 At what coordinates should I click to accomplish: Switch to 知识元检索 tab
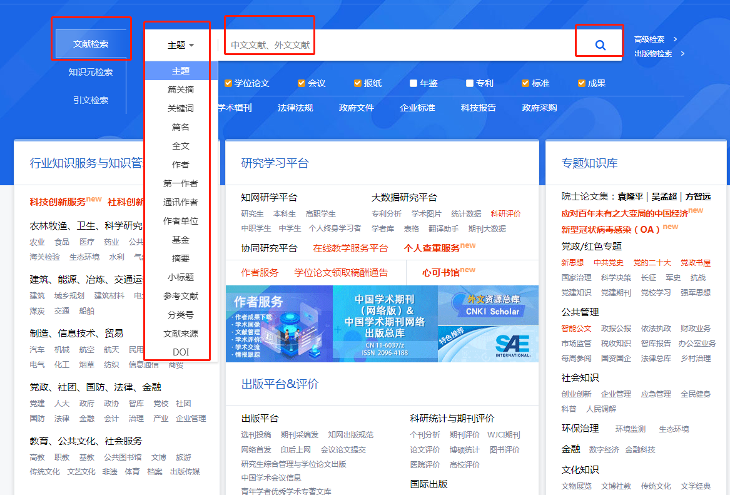tap(91, 72)
